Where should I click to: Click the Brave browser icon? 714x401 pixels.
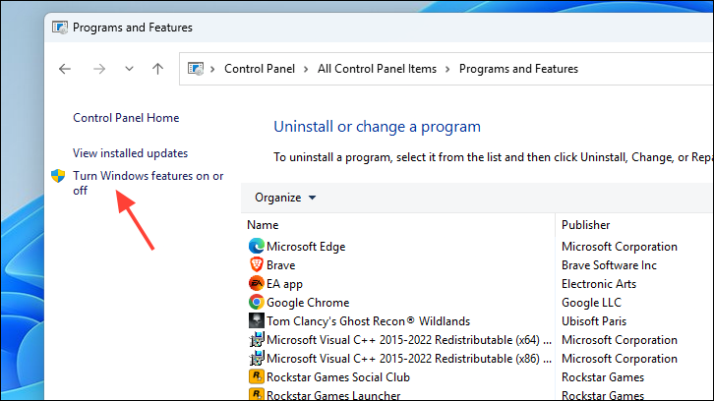click(x=257, y=265)
